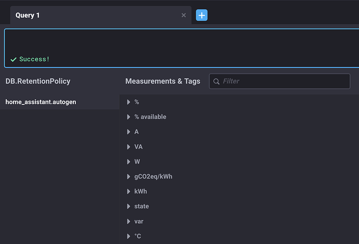Expand the W measurement arrow
This screenshot has height=244, width=359.
tap(129, 162)
